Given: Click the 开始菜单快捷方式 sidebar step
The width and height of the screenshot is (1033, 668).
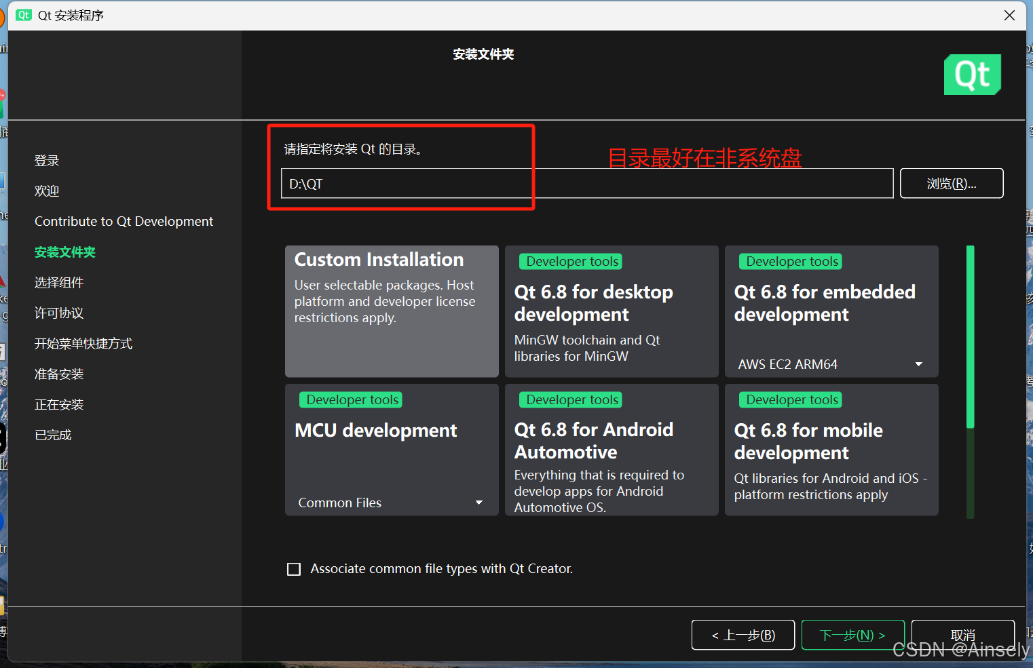Looking at the screenshot, I should tap(83, 344).
